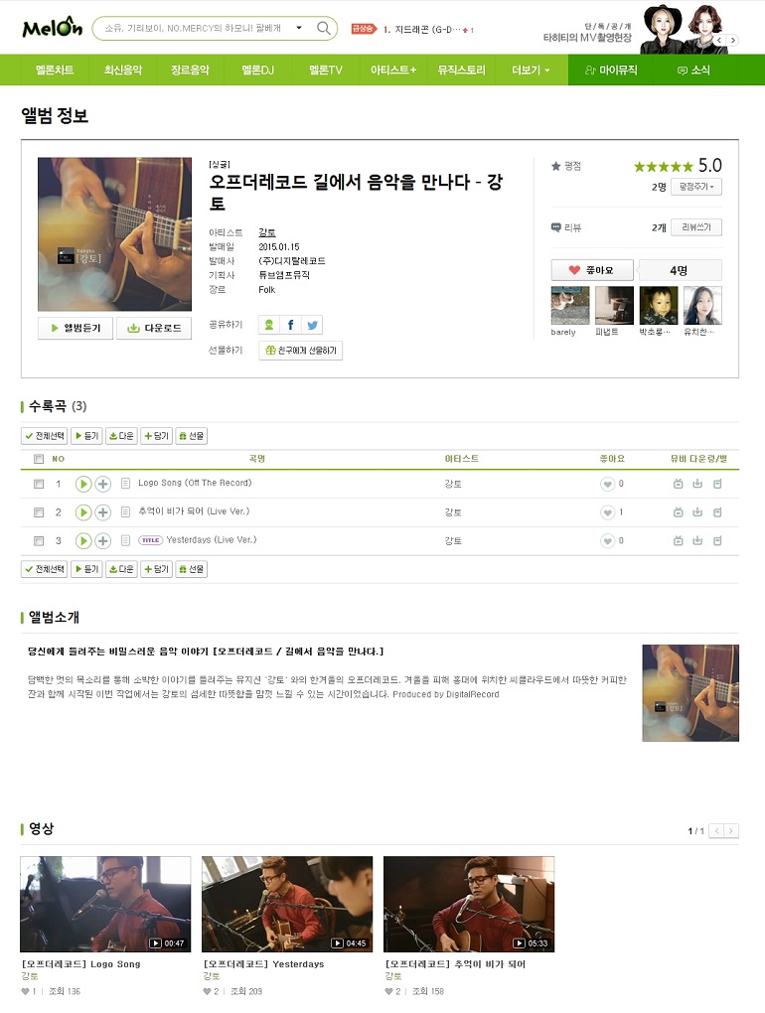Download track 1 with download icon
This screenshot has width=765, height=1013.
pos(697,484)
